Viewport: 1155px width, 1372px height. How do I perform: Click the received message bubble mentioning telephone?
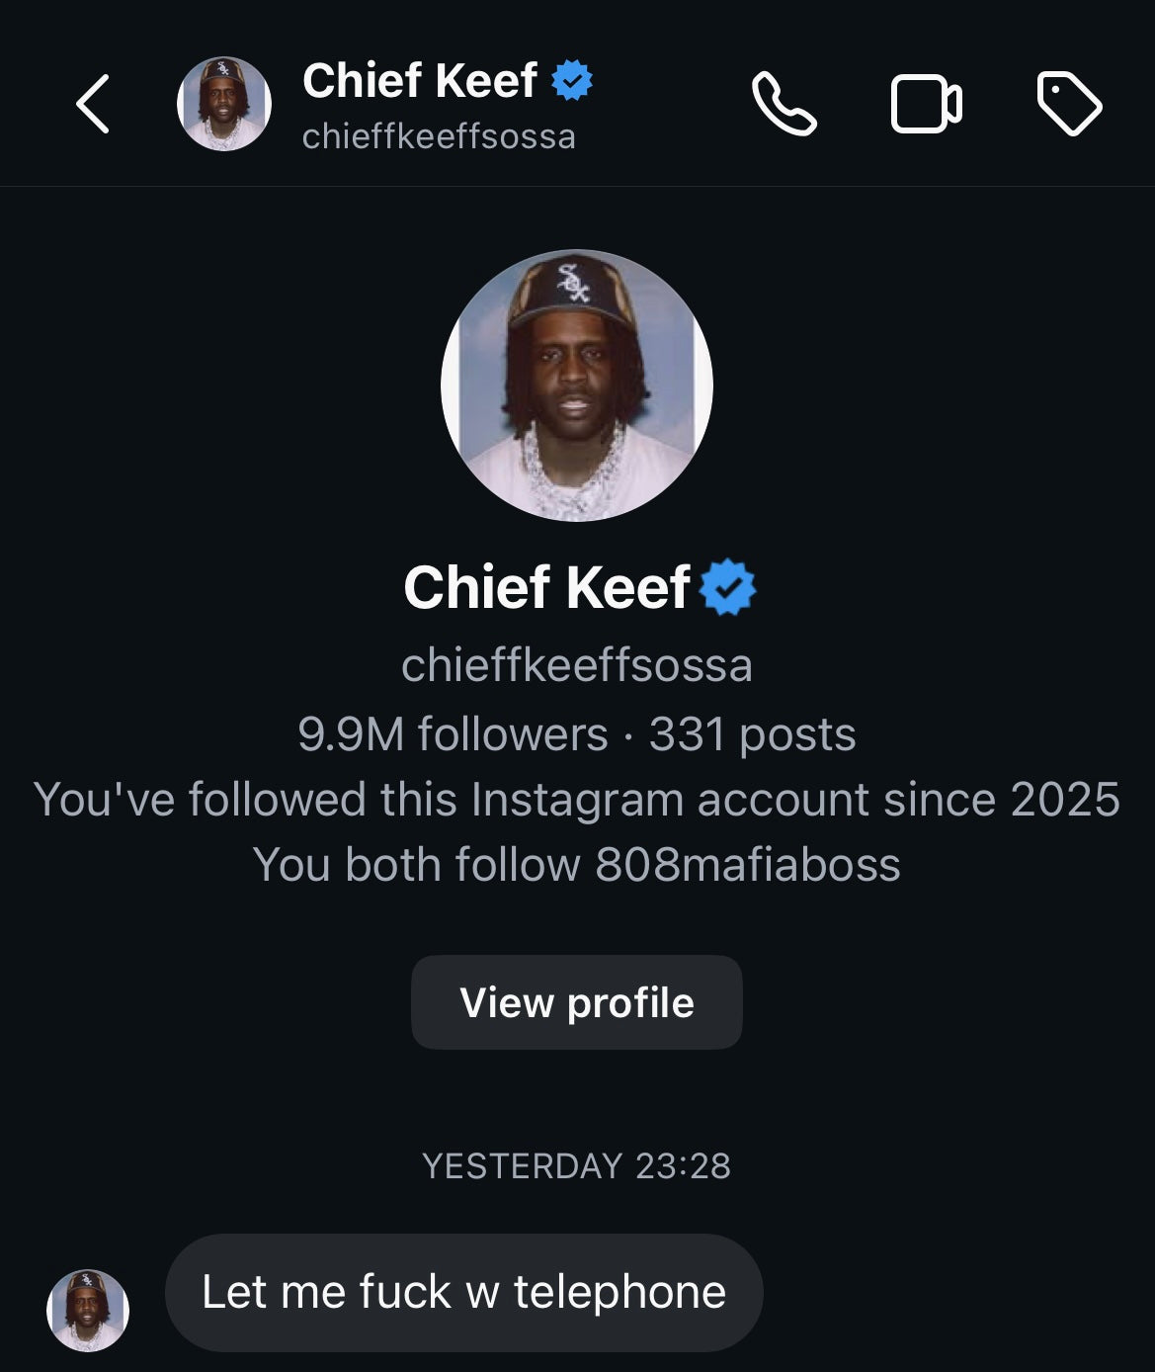tap(463, 1292)
